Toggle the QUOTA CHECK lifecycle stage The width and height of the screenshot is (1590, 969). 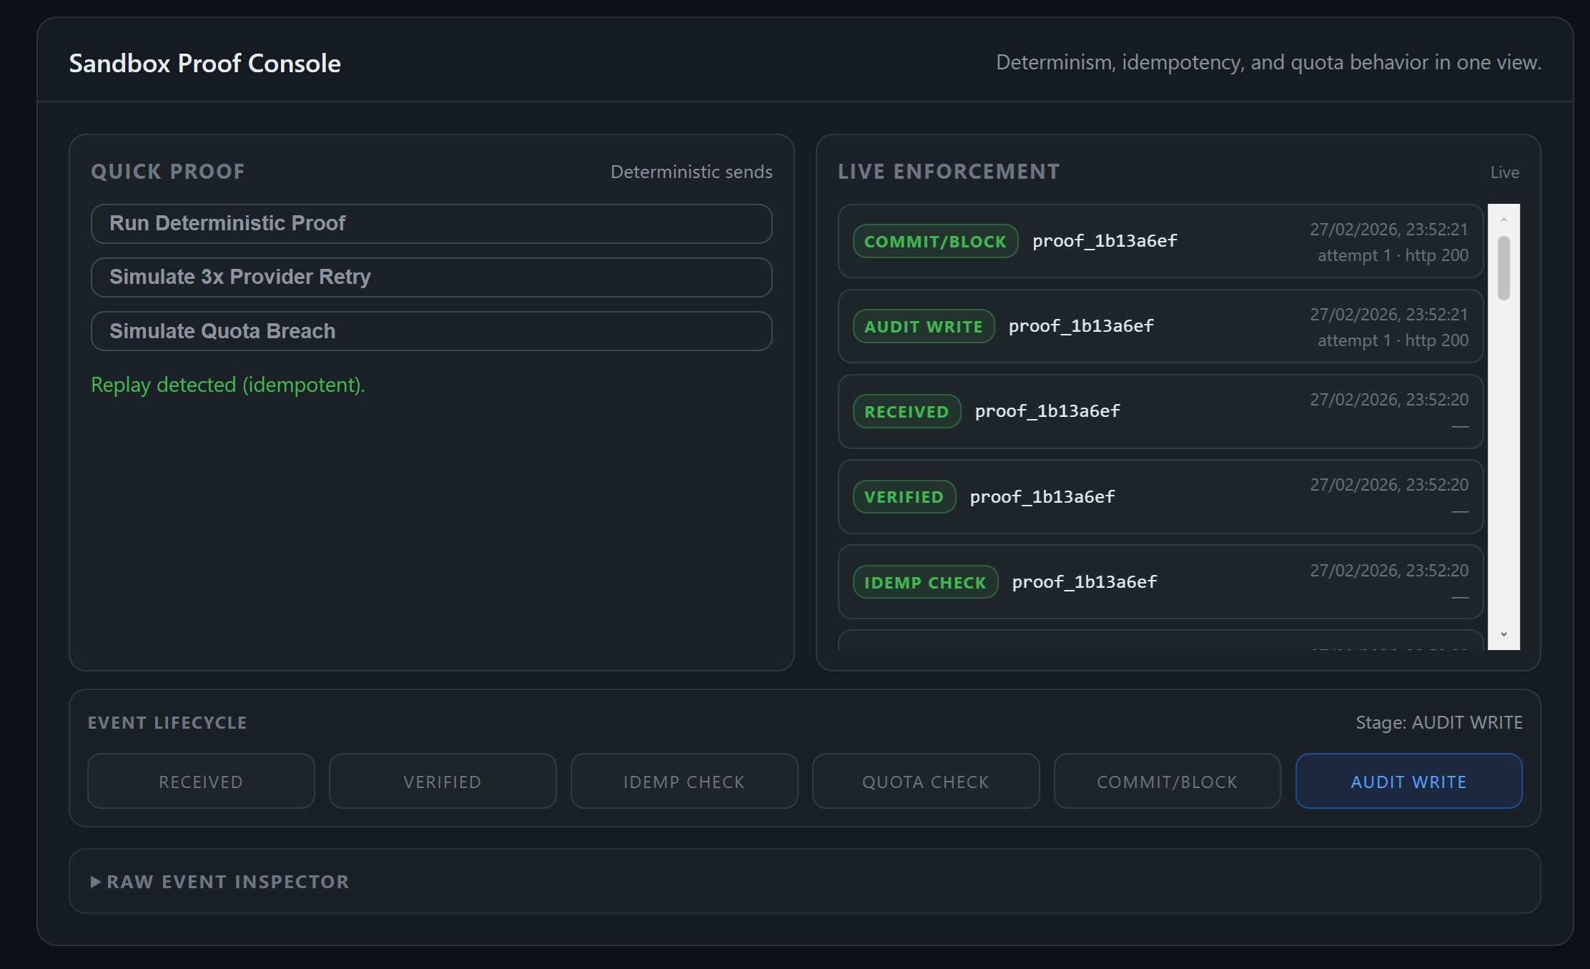925,781
